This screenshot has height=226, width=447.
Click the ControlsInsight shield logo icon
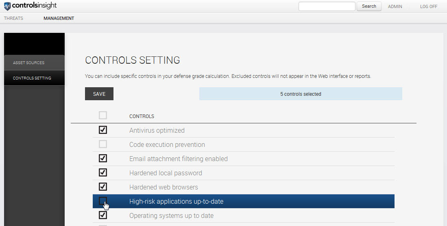point(7,6)
